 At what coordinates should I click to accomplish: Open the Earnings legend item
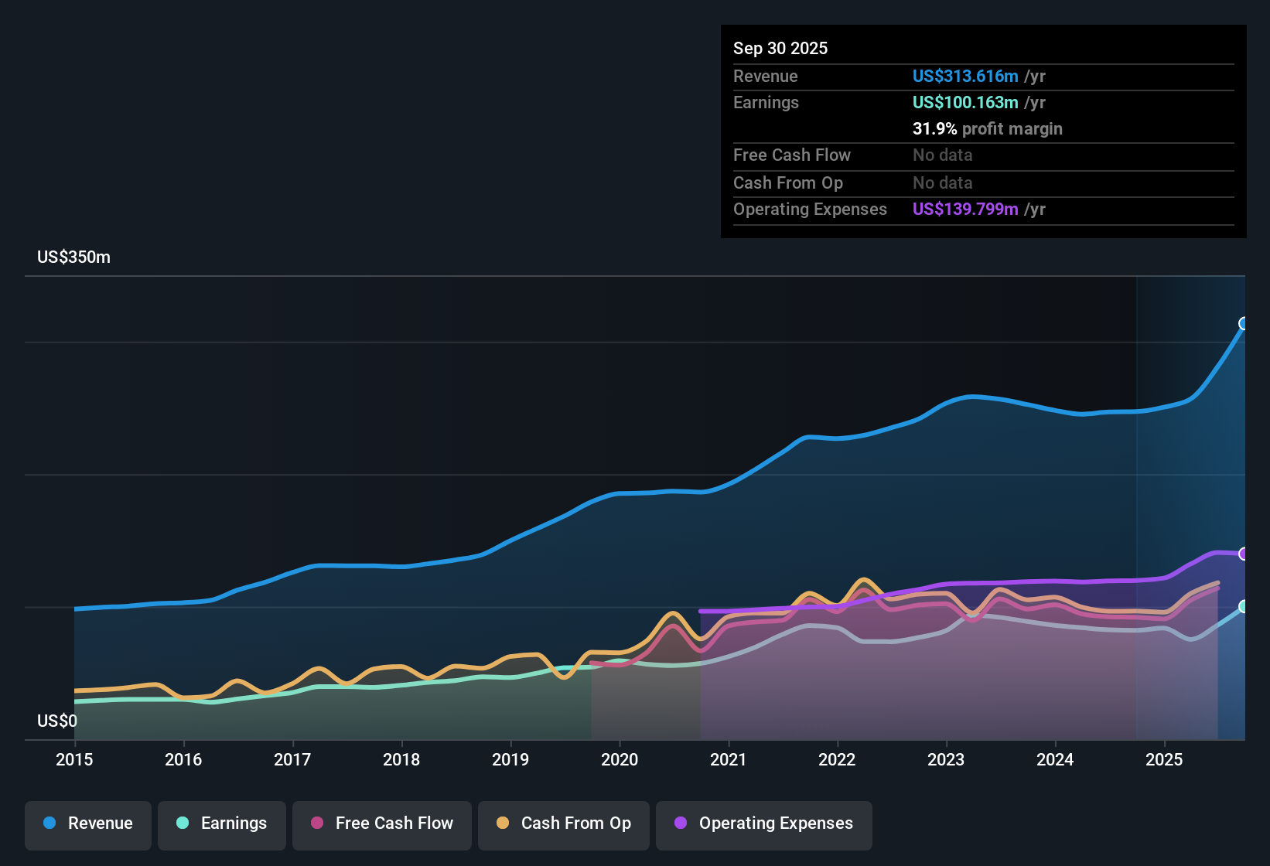(222, 823)
